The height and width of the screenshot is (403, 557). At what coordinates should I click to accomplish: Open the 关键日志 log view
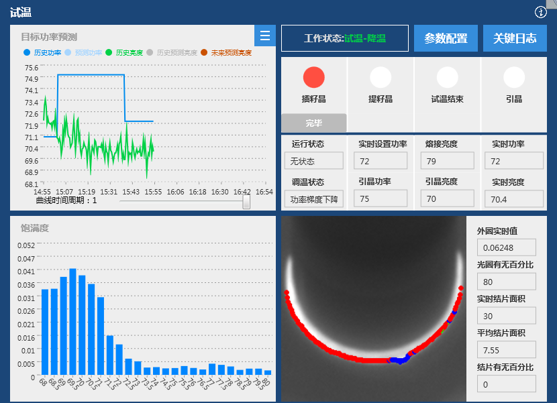pyautogui.click(x=515, y=38)
